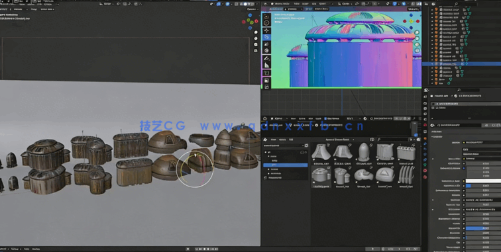Select the dome with triangular window asset
The height and width of the screenshot is (252, 501).
coord(385,177)
